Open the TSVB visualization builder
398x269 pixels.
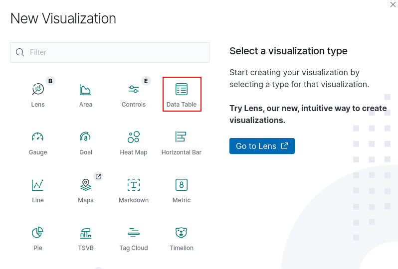[86, 238]
